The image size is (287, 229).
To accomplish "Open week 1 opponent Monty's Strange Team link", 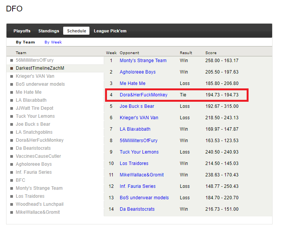I will point(143,61).
